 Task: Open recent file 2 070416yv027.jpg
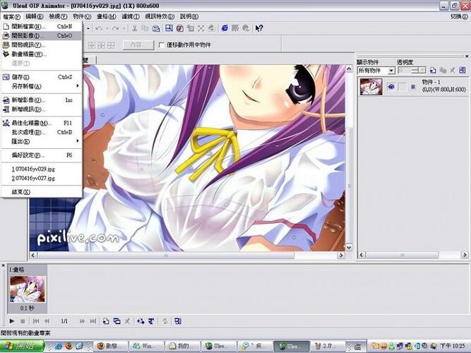(x=42, y=178)
